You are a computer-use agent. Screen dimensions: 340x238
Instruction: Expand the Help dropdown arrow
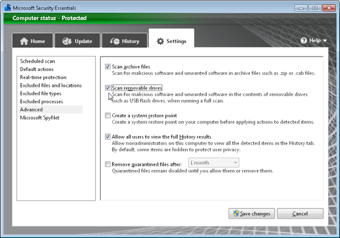point(325,41)
